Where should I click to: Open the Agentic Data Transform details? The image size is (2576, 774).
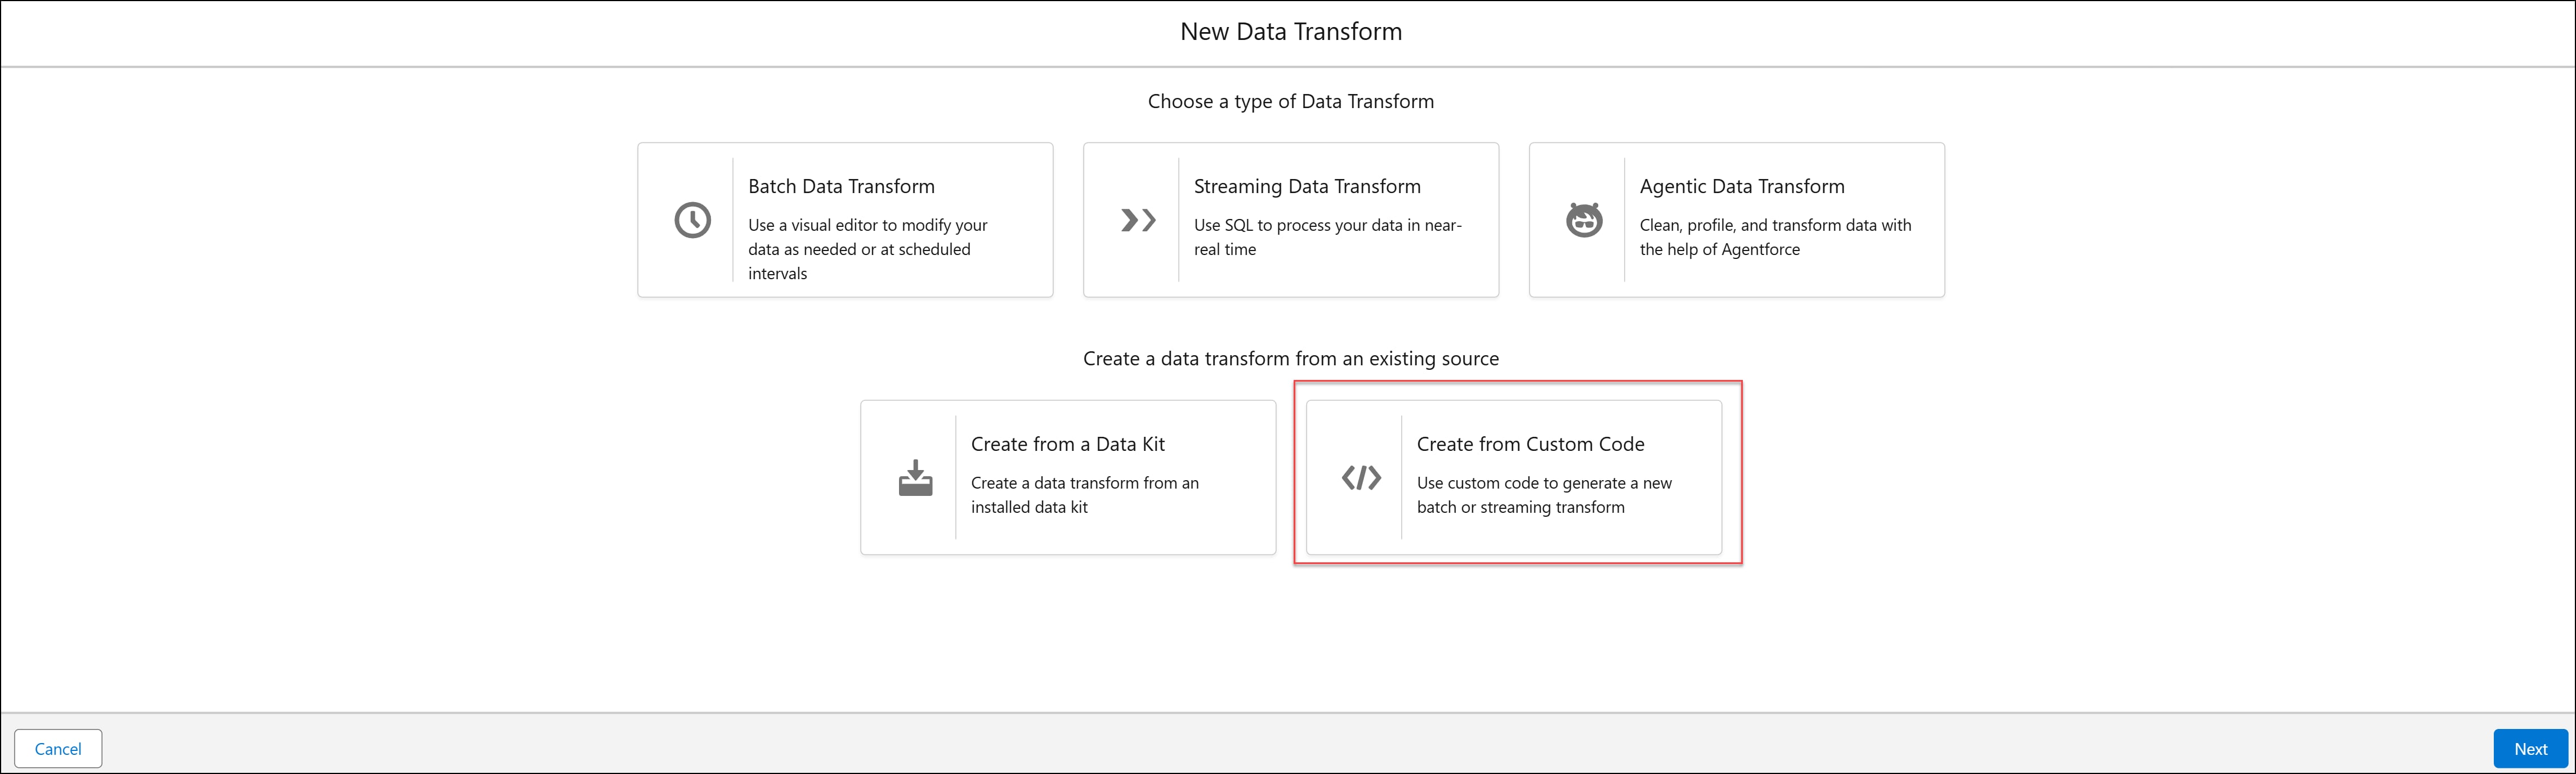click(x=1736, y=219)
